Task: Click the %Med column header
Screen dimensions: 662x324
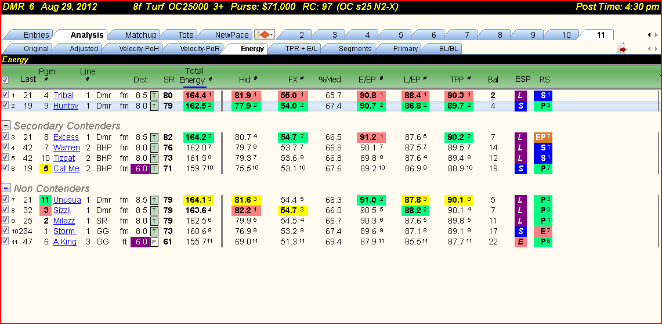Action: [x=331, y=80]
